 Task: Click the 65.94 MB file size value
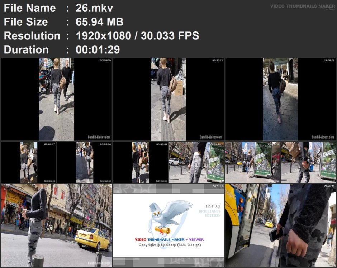coord(99,22)
